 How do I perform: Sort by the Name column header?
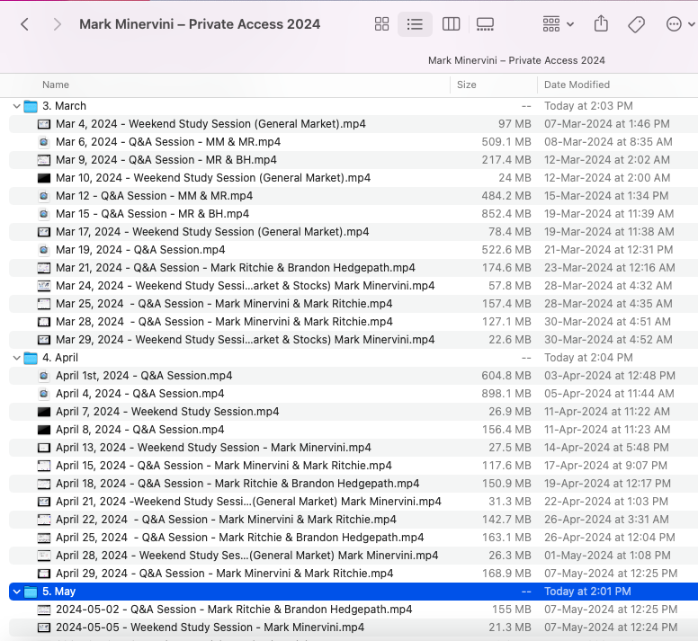[x=56, y=85]
